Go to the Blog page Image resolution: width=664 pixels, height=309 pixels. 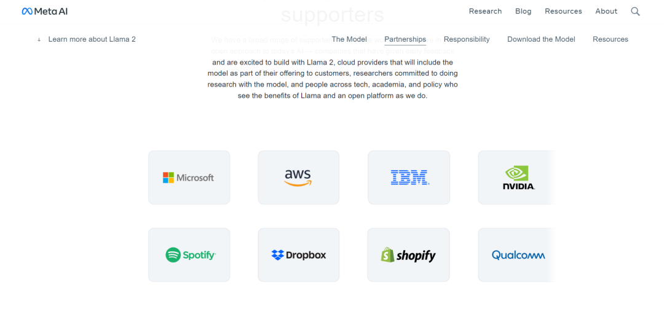click(523, 12)
